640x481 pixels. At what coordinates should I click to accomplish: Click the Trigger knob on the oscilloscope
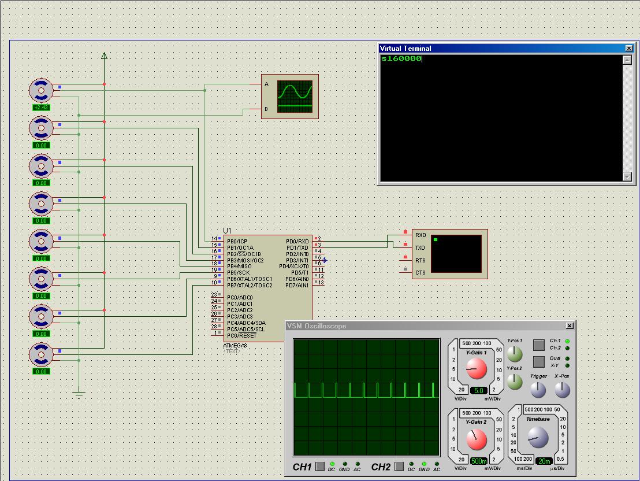click(x=538, y=390)
